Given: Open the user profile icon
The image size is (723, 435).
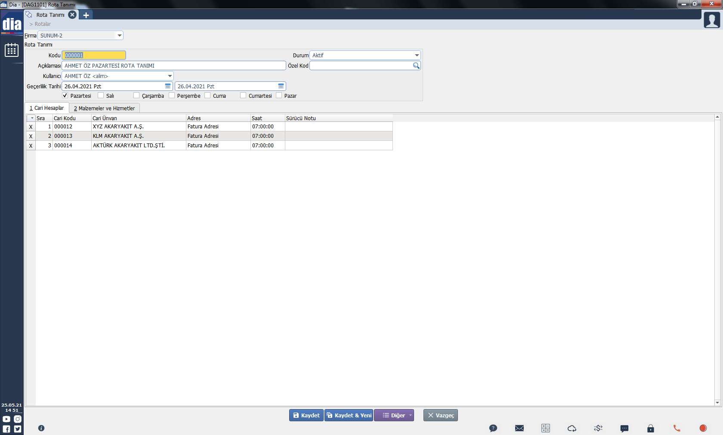Looking at the screenshot, I should tap(712, 20).
